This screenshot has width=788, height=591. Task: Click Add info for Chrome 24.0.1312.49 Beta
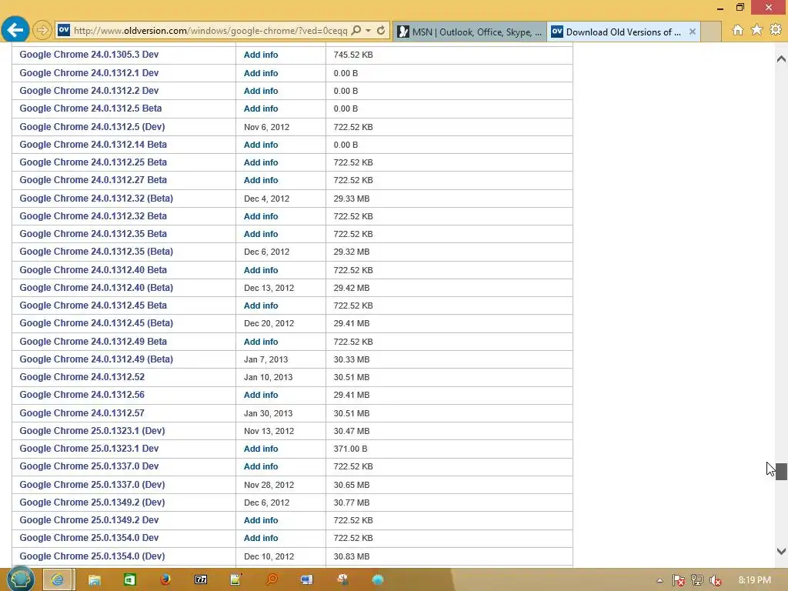[x=261, y=342]
